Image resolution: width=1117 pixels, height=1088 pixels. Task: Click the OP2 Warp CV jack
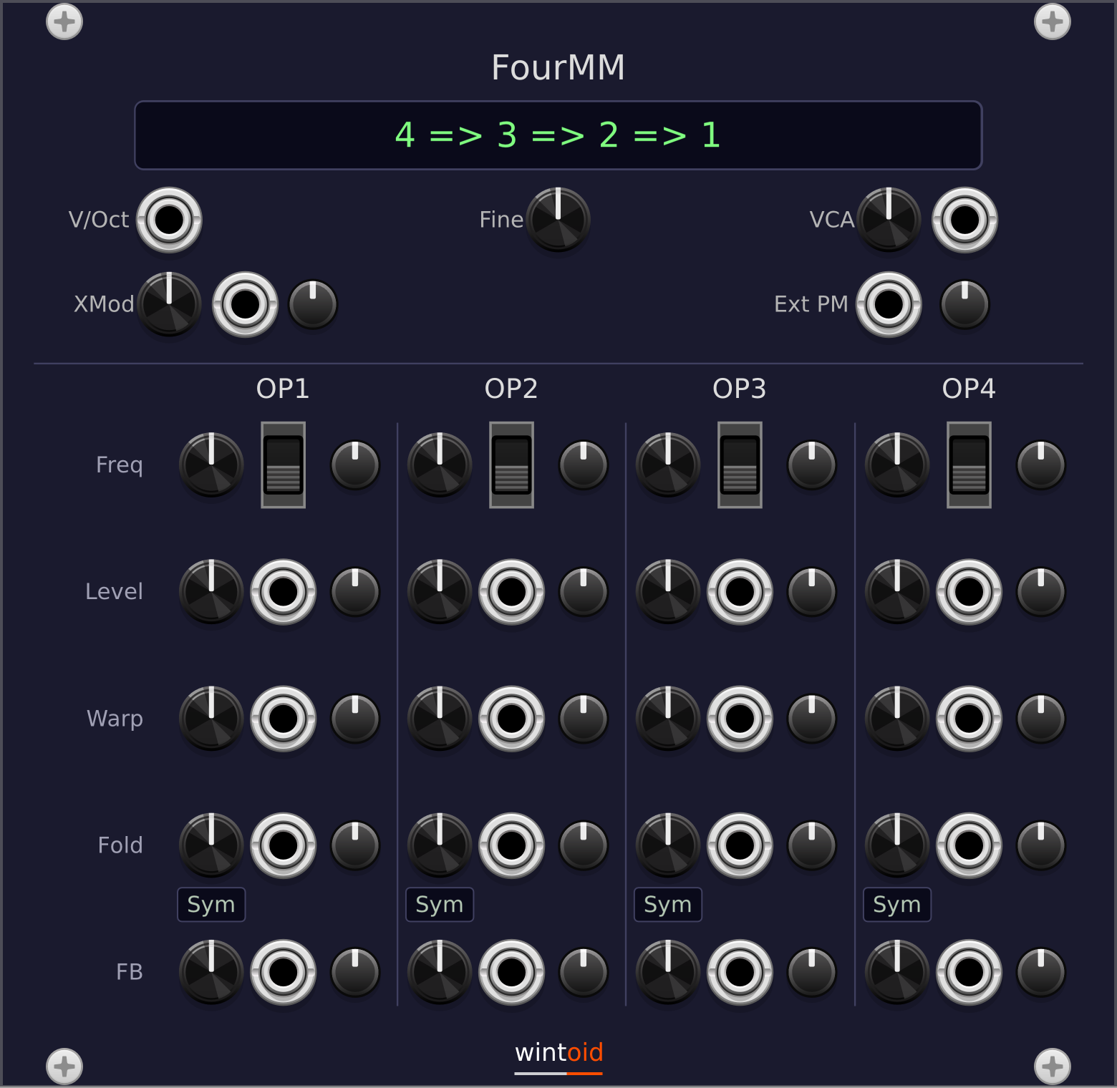point(511,718)
